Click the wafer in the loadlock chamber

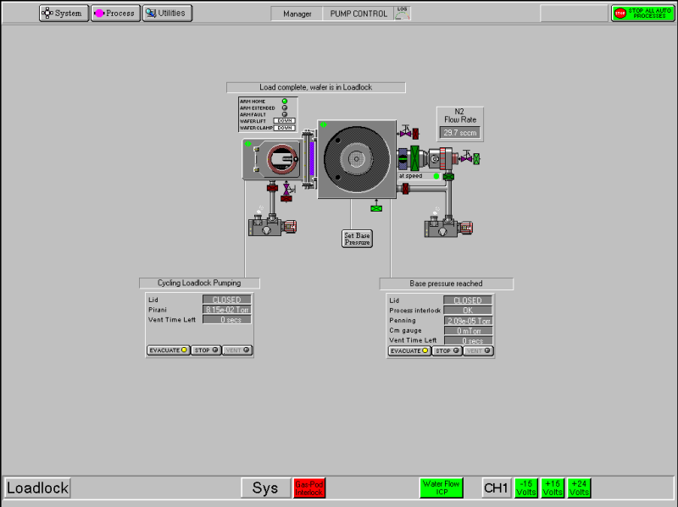tap(280, 159)
